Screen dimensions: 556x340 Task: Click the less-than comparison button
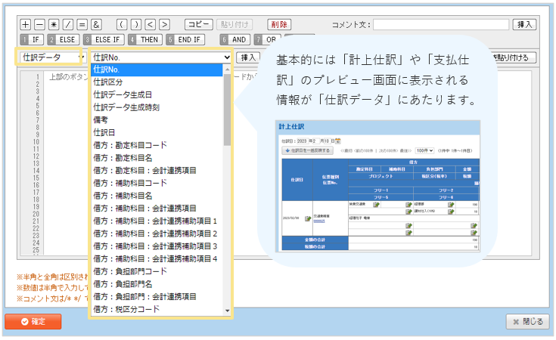click(x=151, y=25)
